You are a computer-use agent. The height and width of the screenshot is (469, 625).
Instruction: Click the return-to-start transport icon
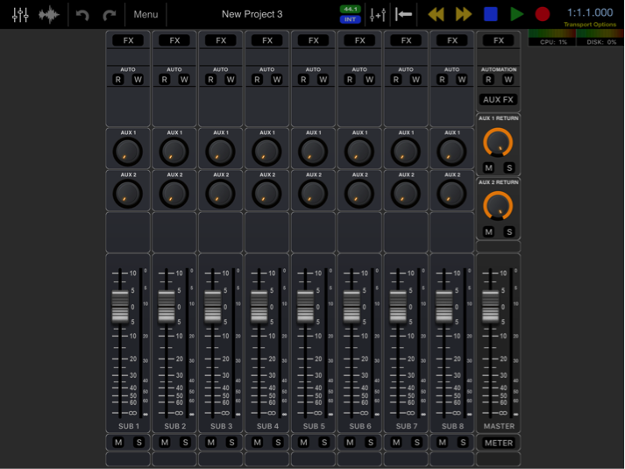[404, 14]
